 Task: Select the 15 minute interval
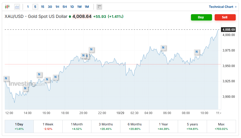point(43,7)
